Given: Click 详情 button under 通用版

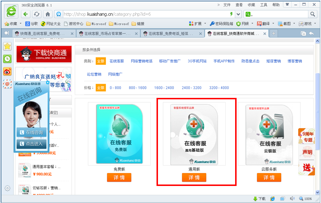Looking at the screenshot, I should (x=194, y=177).
